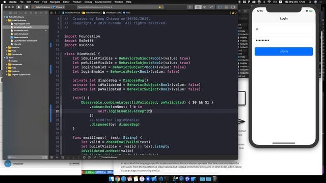Click the related items icon in jump bar
Screen dimensions: 326x183
pyautogui.click(x=51, y=13)
